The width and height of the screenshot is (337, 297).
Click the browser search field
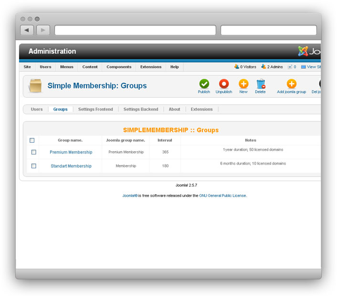[269, 30]
